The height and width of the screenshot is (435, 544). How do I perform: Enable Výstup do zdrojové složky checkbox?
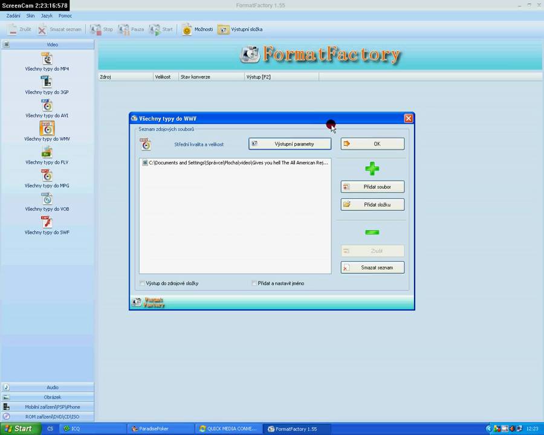point(142,283)
